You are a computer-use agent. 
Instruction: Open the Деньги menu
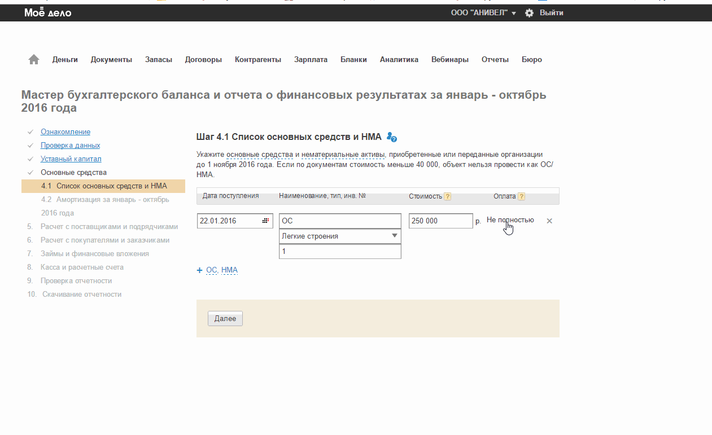pos(65,59)
